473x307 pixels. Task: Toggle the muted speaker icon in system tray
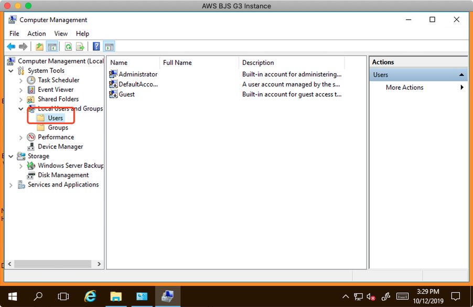click(371, 297)
